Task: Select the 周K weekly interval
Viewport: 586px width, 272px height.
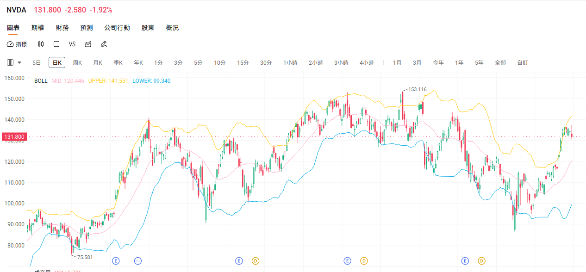Action: [77, 62]
